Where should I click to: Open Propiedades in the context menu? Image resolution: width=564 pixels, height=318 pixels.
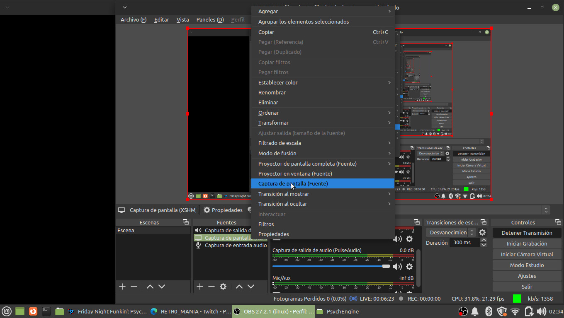tap(323, 234)
